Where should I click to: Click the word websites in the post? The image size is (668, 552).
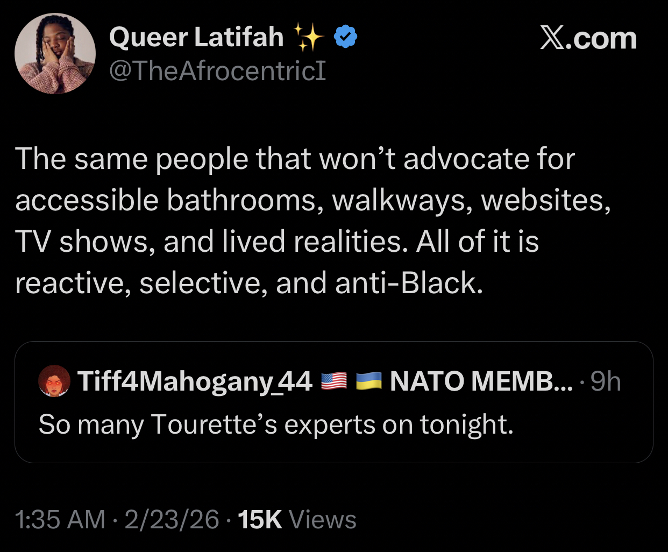[x=545, y=200]
